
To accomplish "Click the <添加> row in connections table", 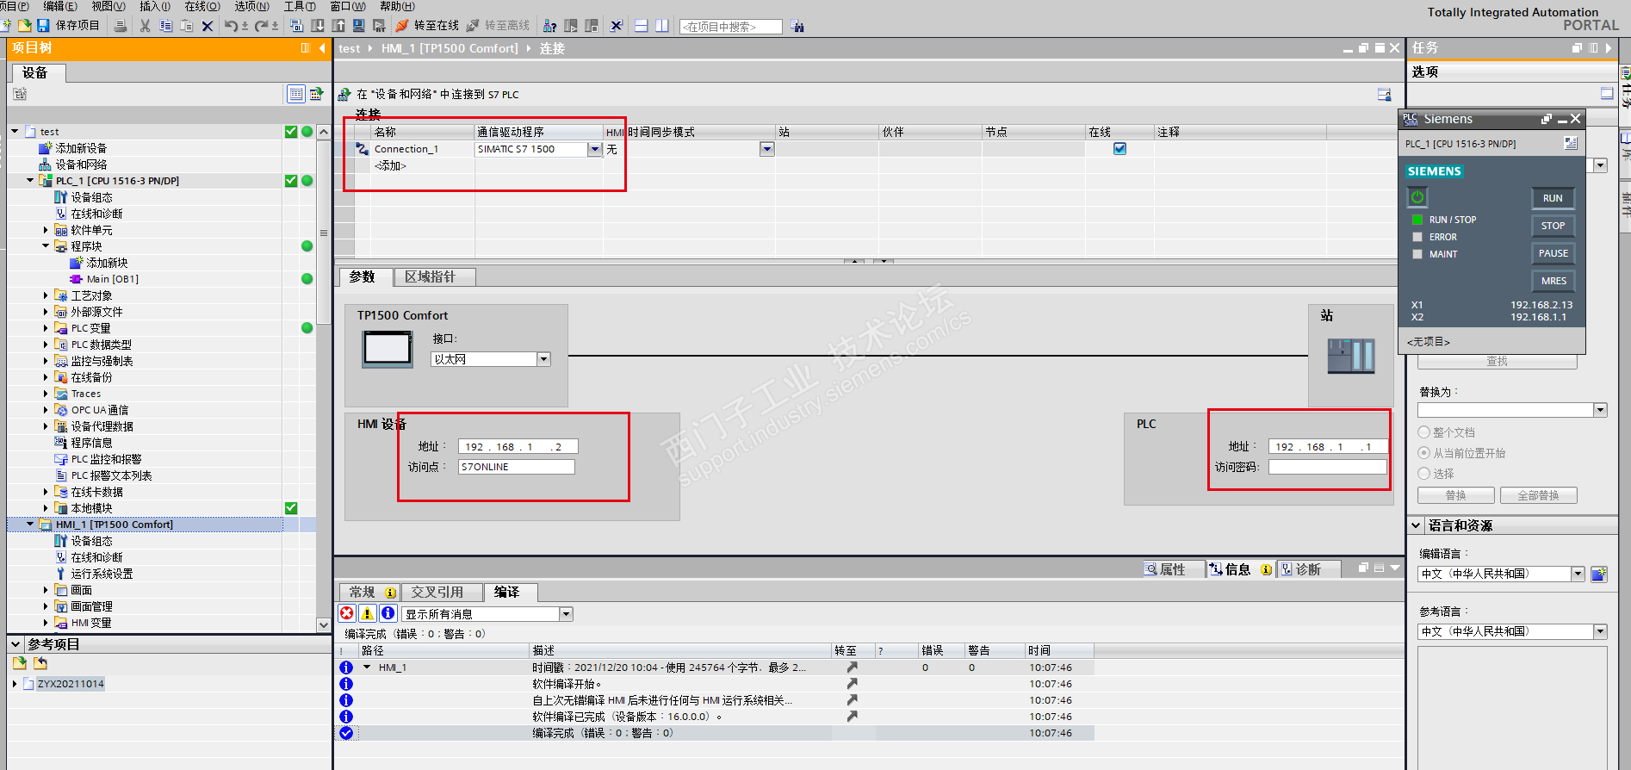I will click(x=390, y=165).
